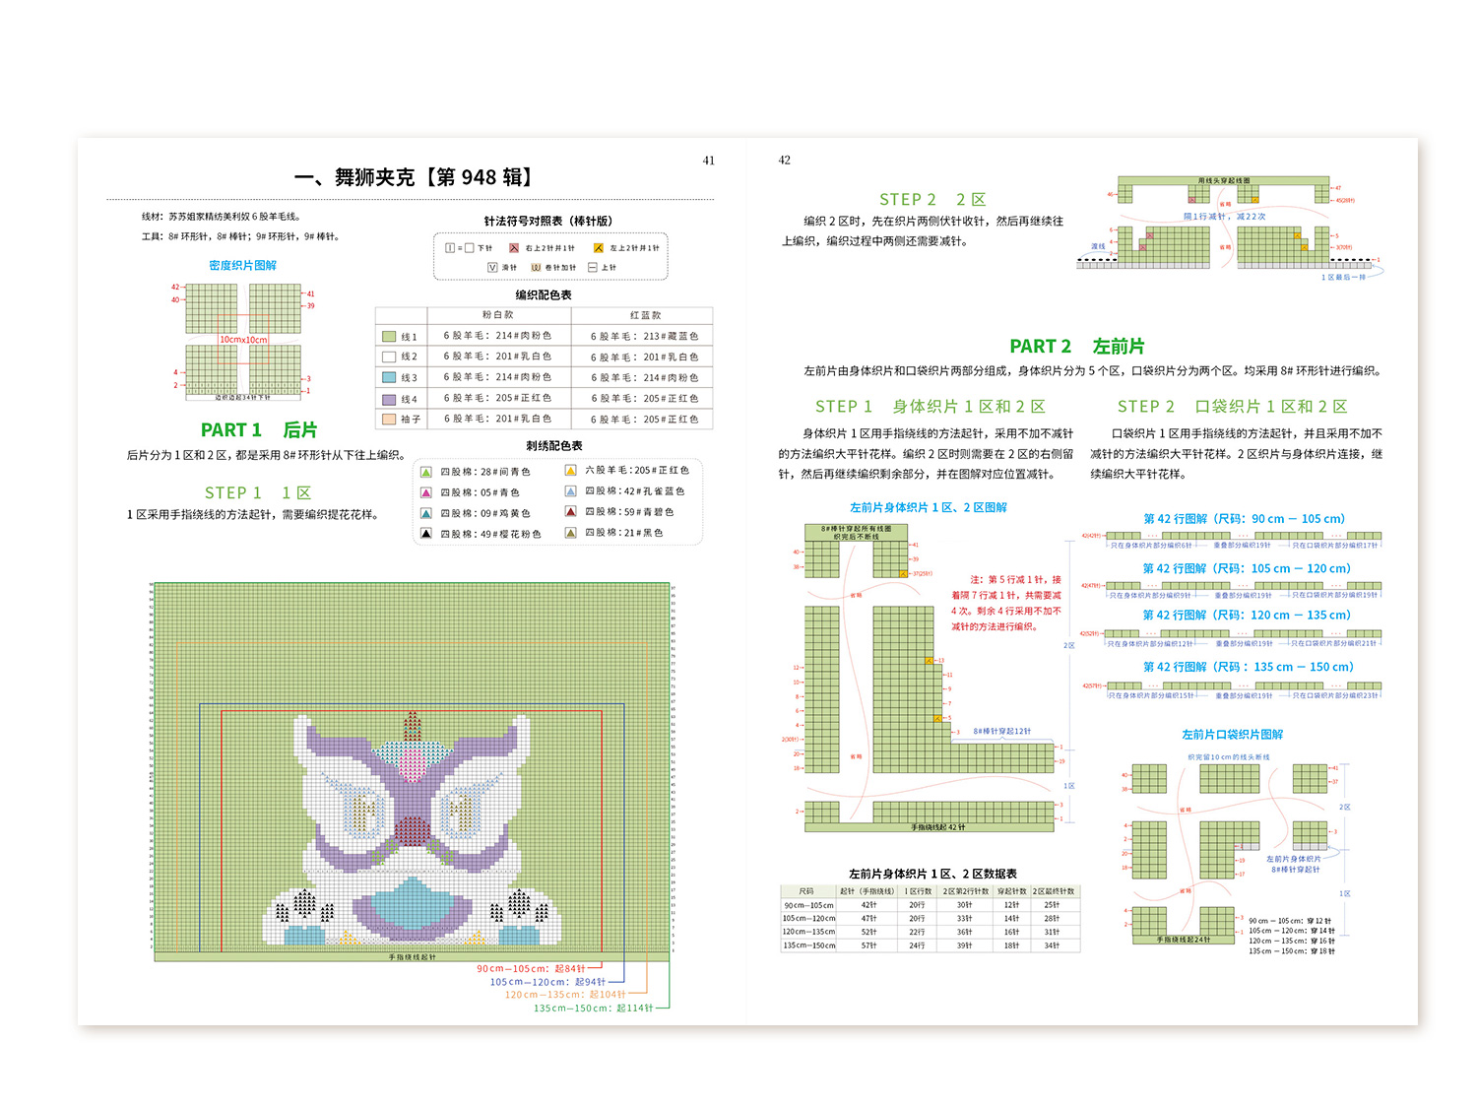The width and height of the screenshot is (1477, 1107).
Task: Click the green triangle for 28#间青色
Action: coord(426,472)
